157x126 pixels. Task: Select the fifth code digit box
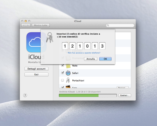point(95,46)
